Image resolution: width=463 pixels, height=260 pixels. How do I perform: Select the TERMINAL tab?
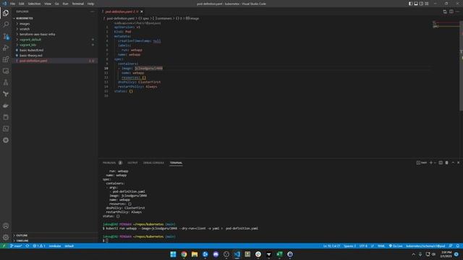tap(176, 162)
